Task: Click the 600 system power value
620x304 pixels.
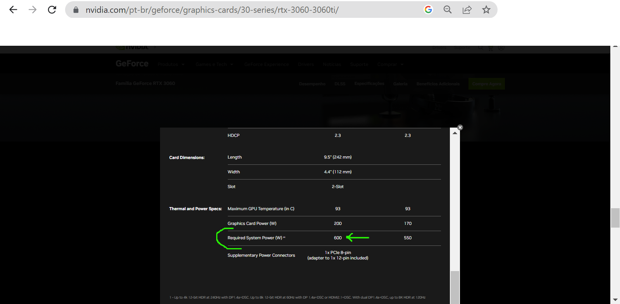Action: [x=338, y=238]
